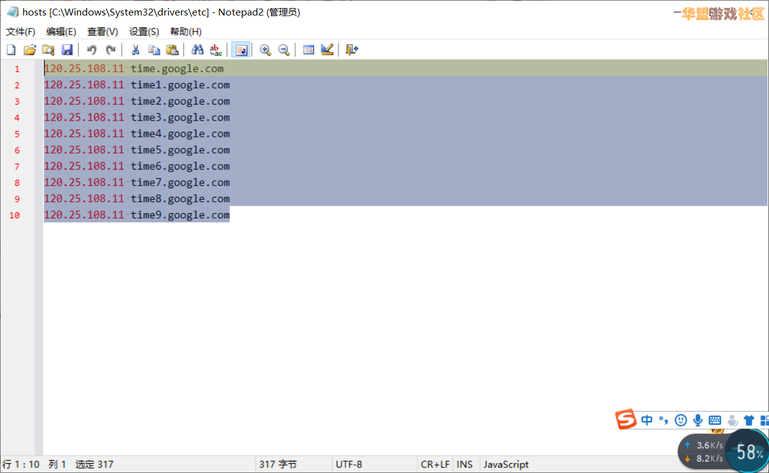Open the customize schemes icon
The width and height of the screenshot is (769, 473).
(328, 50)
